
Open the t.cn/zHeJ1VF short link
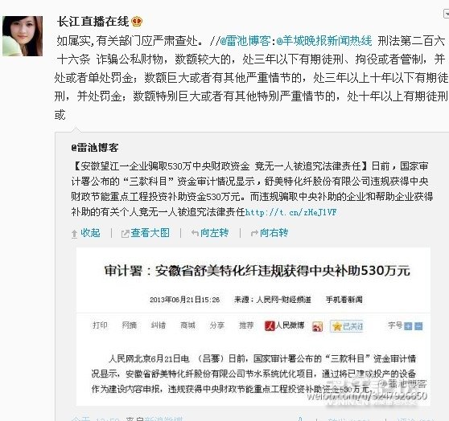[291, 212]
